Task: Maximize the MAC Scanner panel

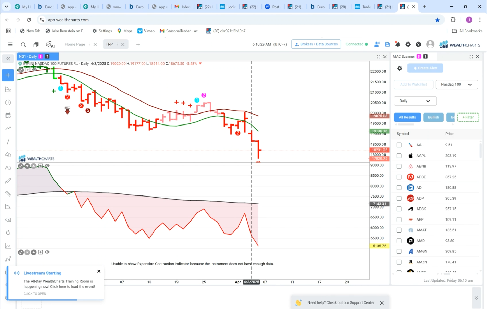Action: [x=471, y=57]
